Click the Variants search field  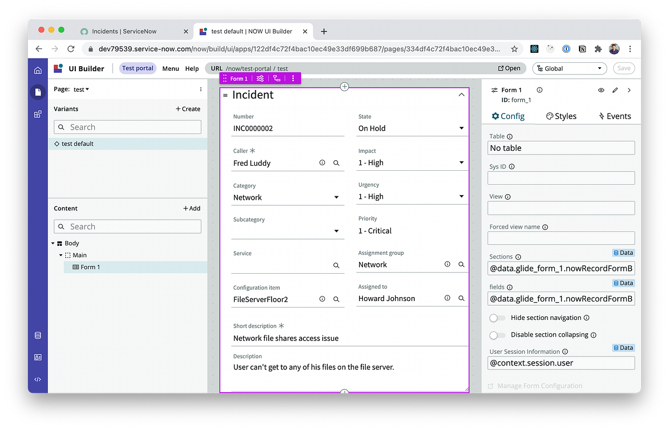(127, 127)
